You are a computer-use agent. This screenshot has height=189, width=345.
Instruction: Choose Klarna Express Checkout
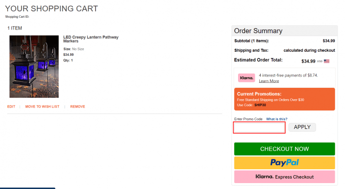tap(284, 177)
